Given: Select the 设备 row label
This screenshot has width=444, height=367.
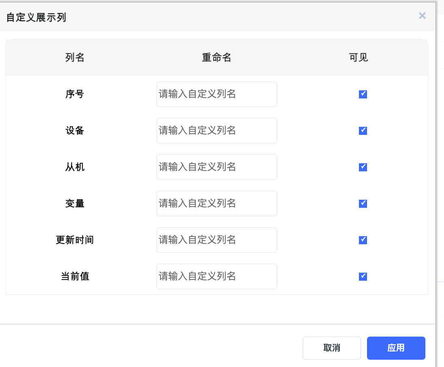Looking at the screenshot, I should (x=75, y=130).
